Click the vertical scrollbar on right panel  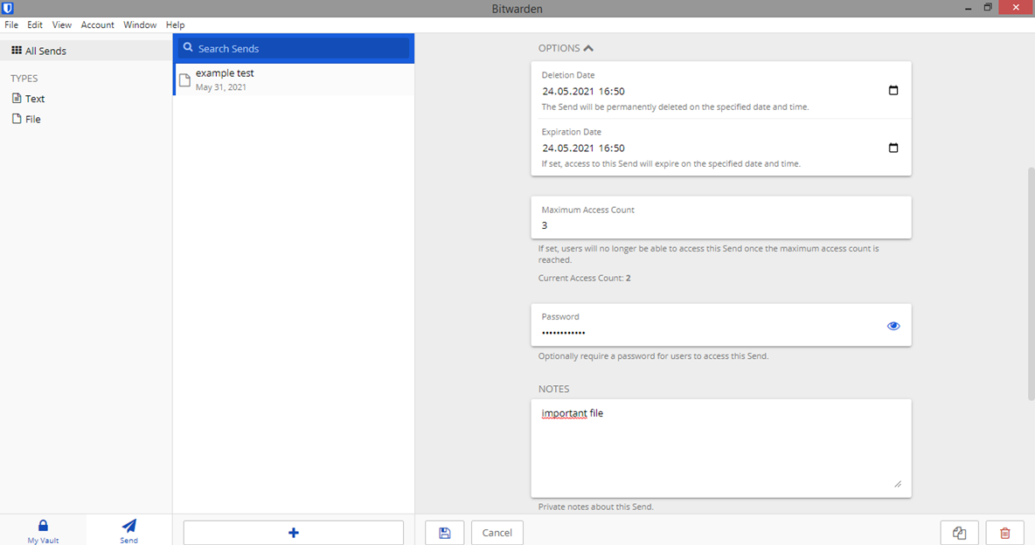(x=1031, y=284)
